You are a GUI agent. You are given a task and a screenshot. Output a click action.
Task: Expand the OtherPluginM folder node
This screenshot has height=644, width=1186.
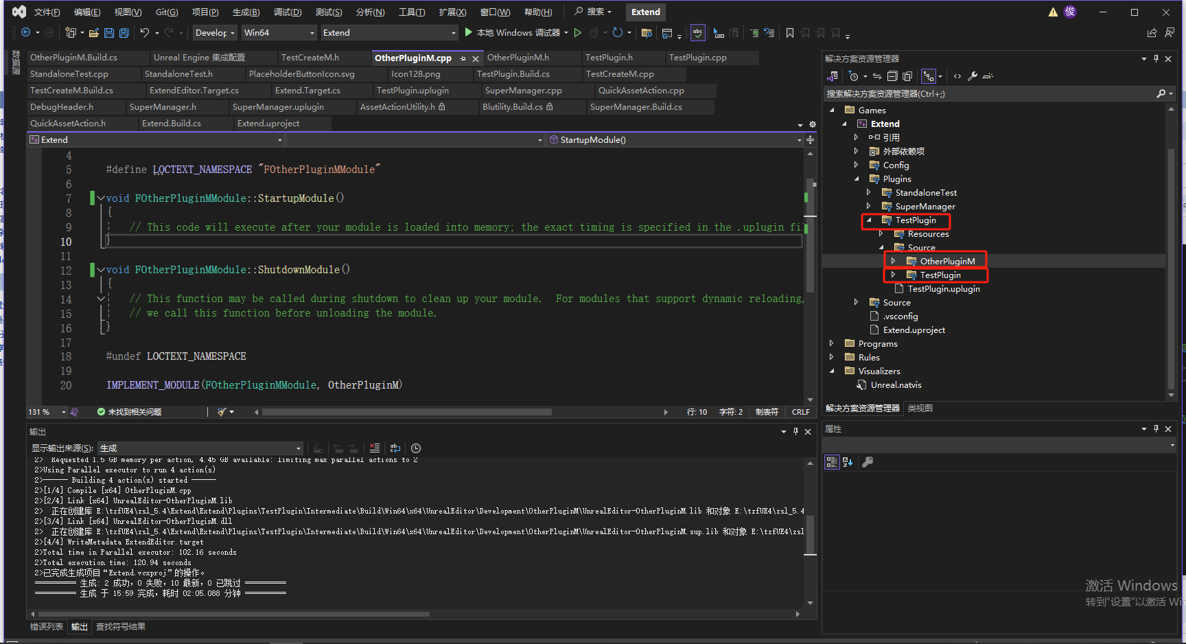pyautogui.click(x=893, y=261)
